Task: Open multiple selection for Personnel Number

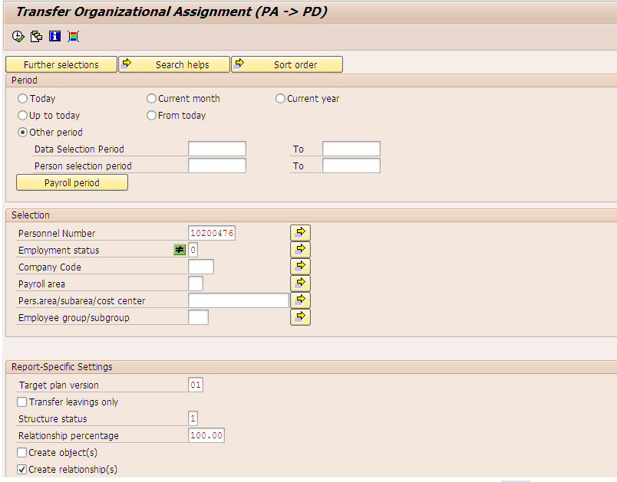Action: (x=300, y=232)
